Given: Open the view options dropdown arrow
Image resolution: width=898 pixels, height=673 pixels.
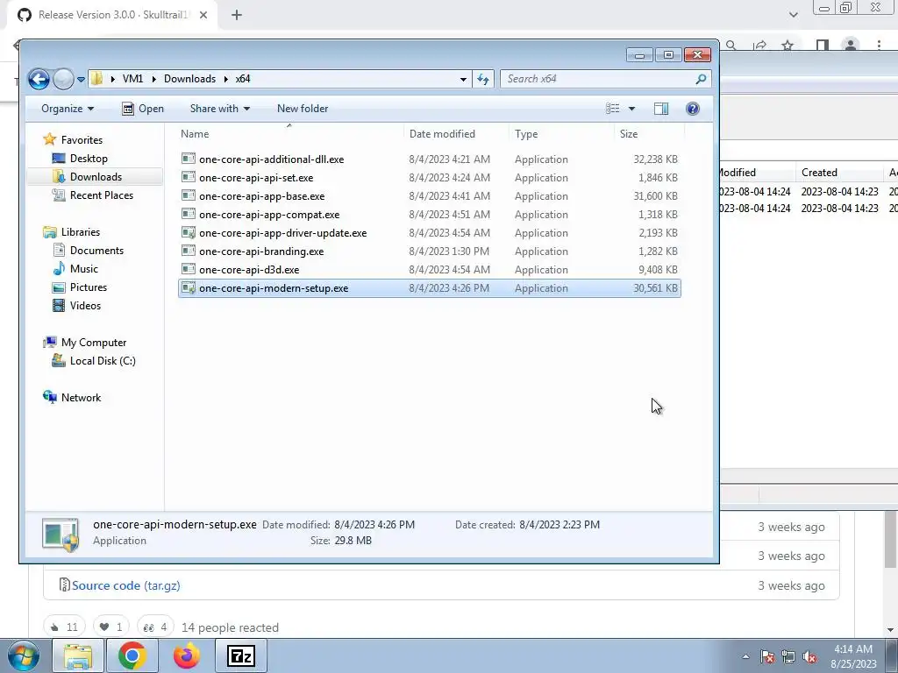Looking at the screenshot, I should coord(631,109).
